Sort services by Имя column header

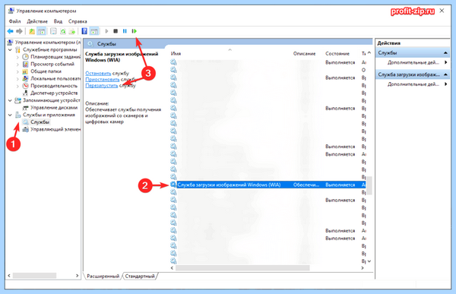point(176,53)
